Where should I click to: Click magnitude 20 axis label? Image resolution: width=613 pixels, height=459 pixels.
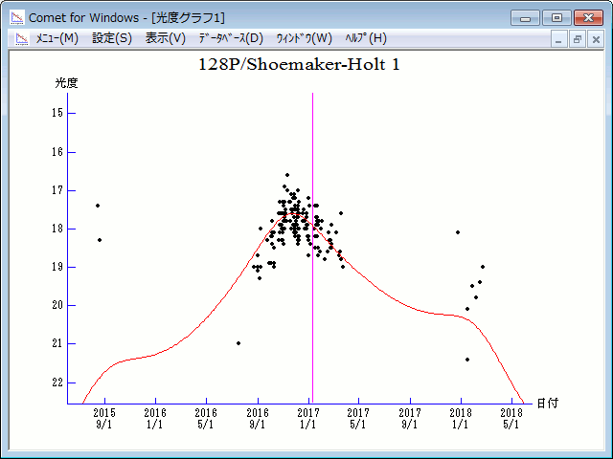click(x=57, y=305)
